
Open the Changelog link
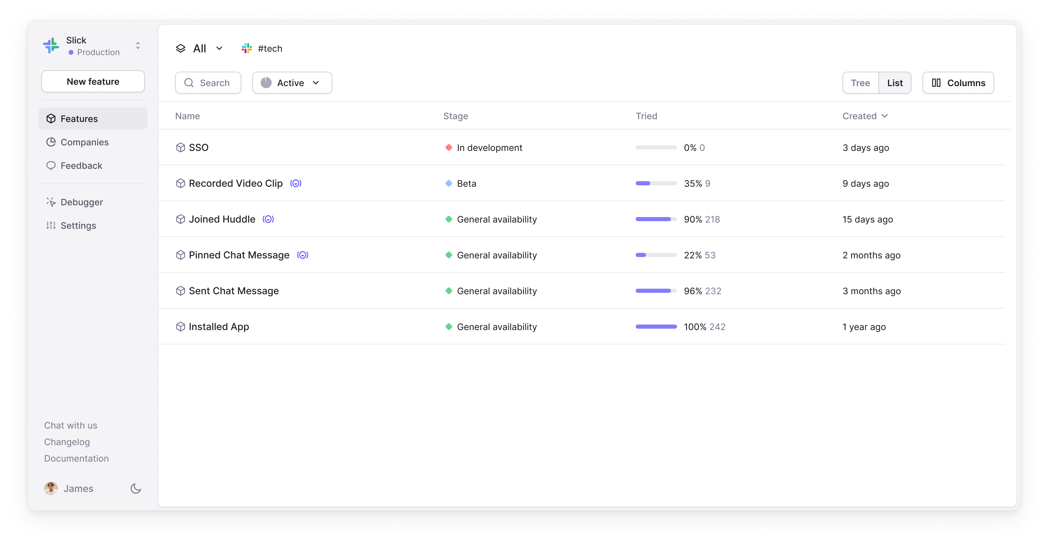pos(67,442)
